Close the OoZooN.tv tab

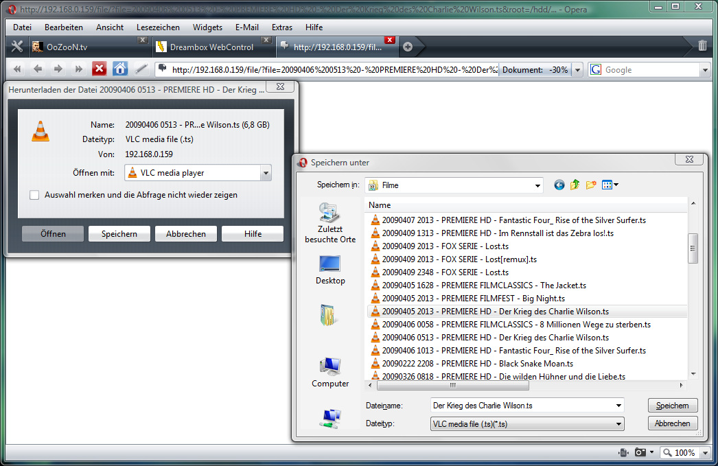pyautogui.click(x=143, y=40)
